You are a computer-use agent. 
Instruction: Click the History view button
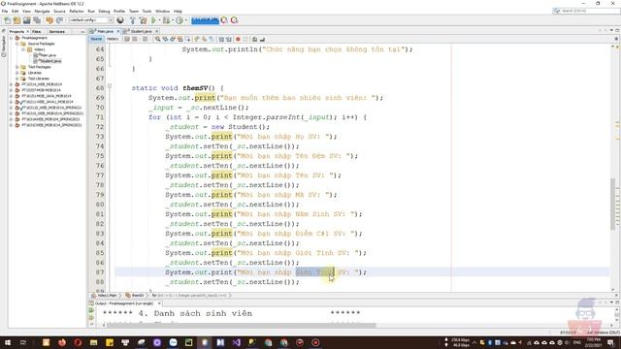113,39
